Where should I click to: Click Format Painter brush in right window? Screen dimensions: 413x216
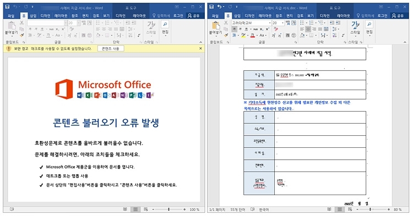coord(226,35)
